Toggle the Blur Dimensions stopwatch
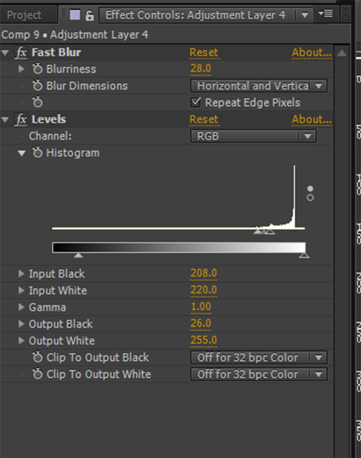Screen dimensions: 361x458 37,86
